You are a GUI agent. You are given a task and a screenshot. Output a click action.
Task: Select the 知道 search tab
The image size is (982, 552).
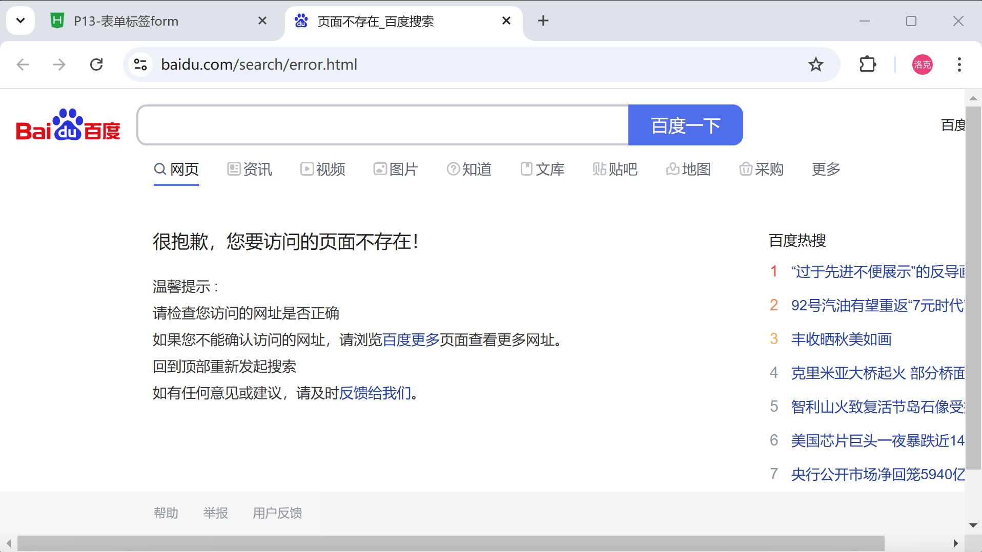469,169
